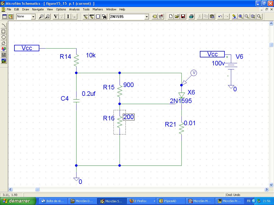
Task: Choose the Draw Wire pencil tool
Action: coord(85,17)
